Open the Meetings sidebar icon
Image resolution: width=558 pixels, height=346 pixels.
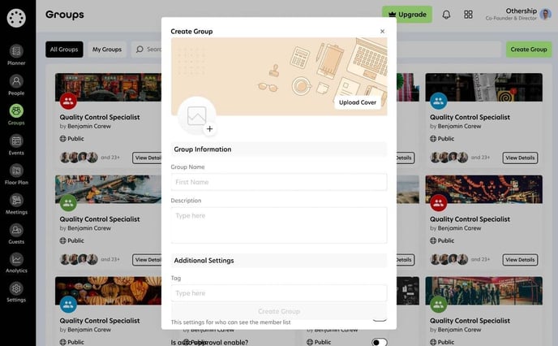tap(16, 200)
